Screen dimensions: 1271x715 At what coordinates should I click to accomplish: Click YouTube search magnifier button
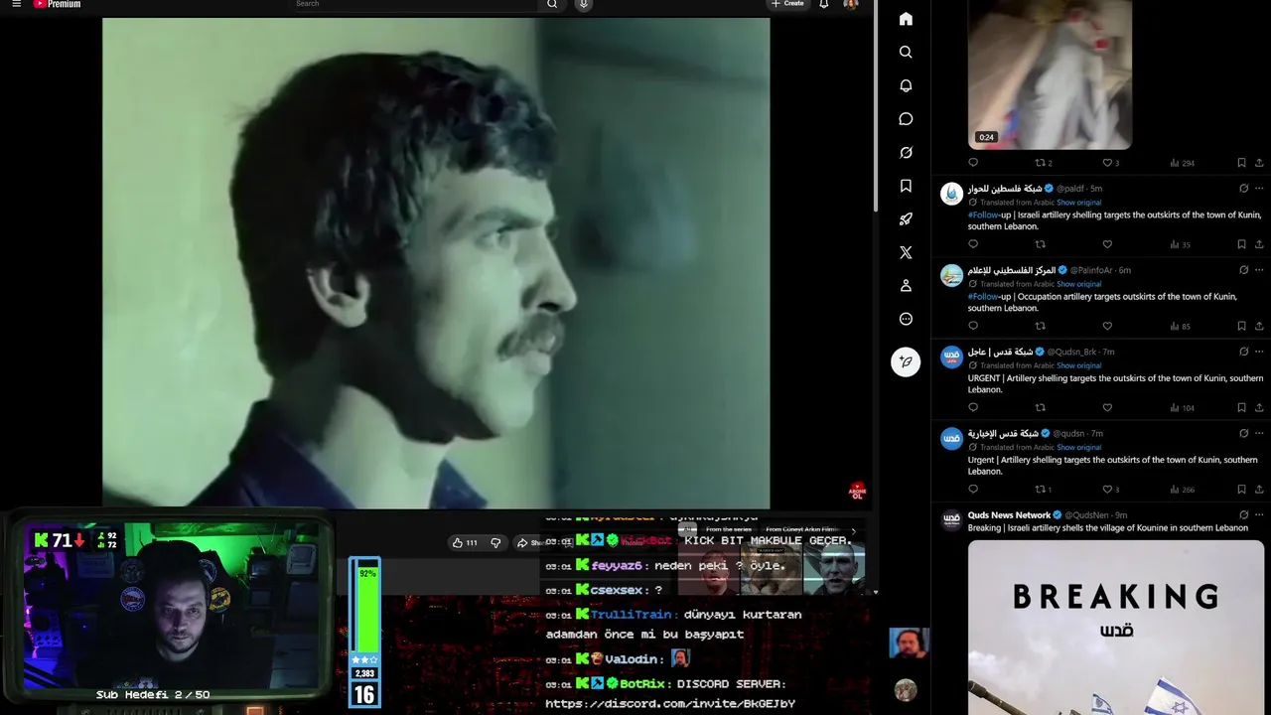pos(552,4)
